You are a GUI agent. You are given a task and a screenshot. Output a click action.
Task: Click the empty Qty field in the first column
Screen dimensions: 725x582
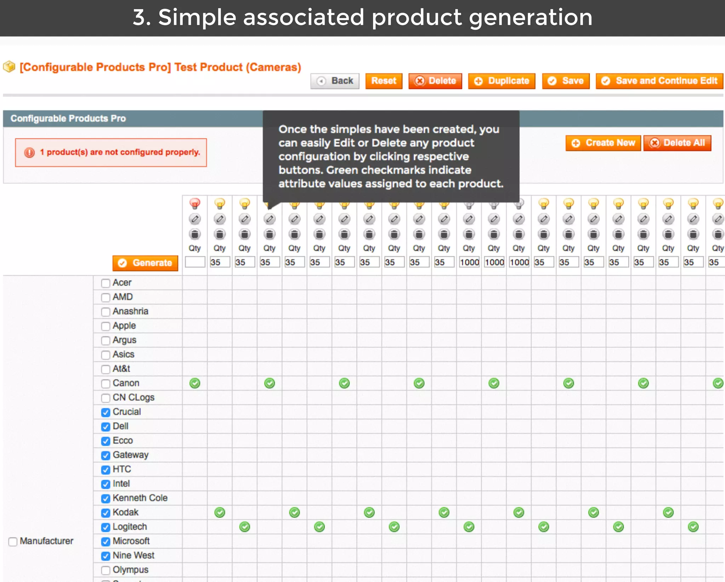tap(195, 262)
